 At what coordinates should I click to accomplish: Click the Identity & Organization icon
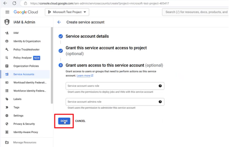point(7,41)
